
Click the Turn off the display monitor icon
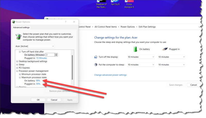(96, 57)
